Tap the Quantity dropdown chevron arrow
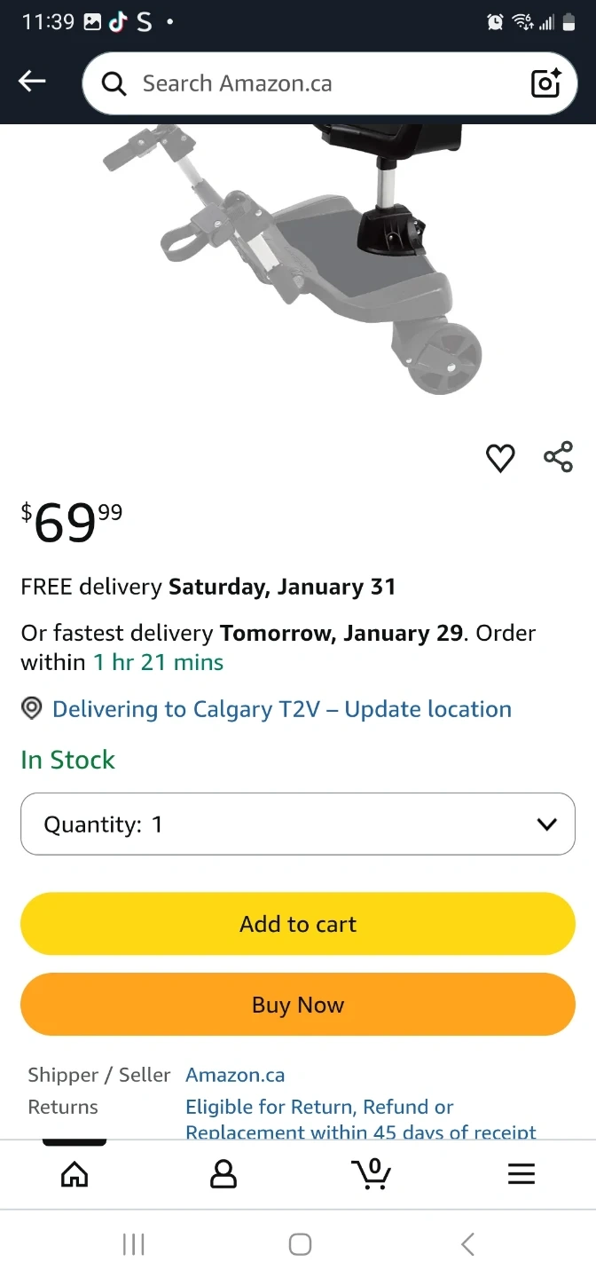 (x=546, y=824)
